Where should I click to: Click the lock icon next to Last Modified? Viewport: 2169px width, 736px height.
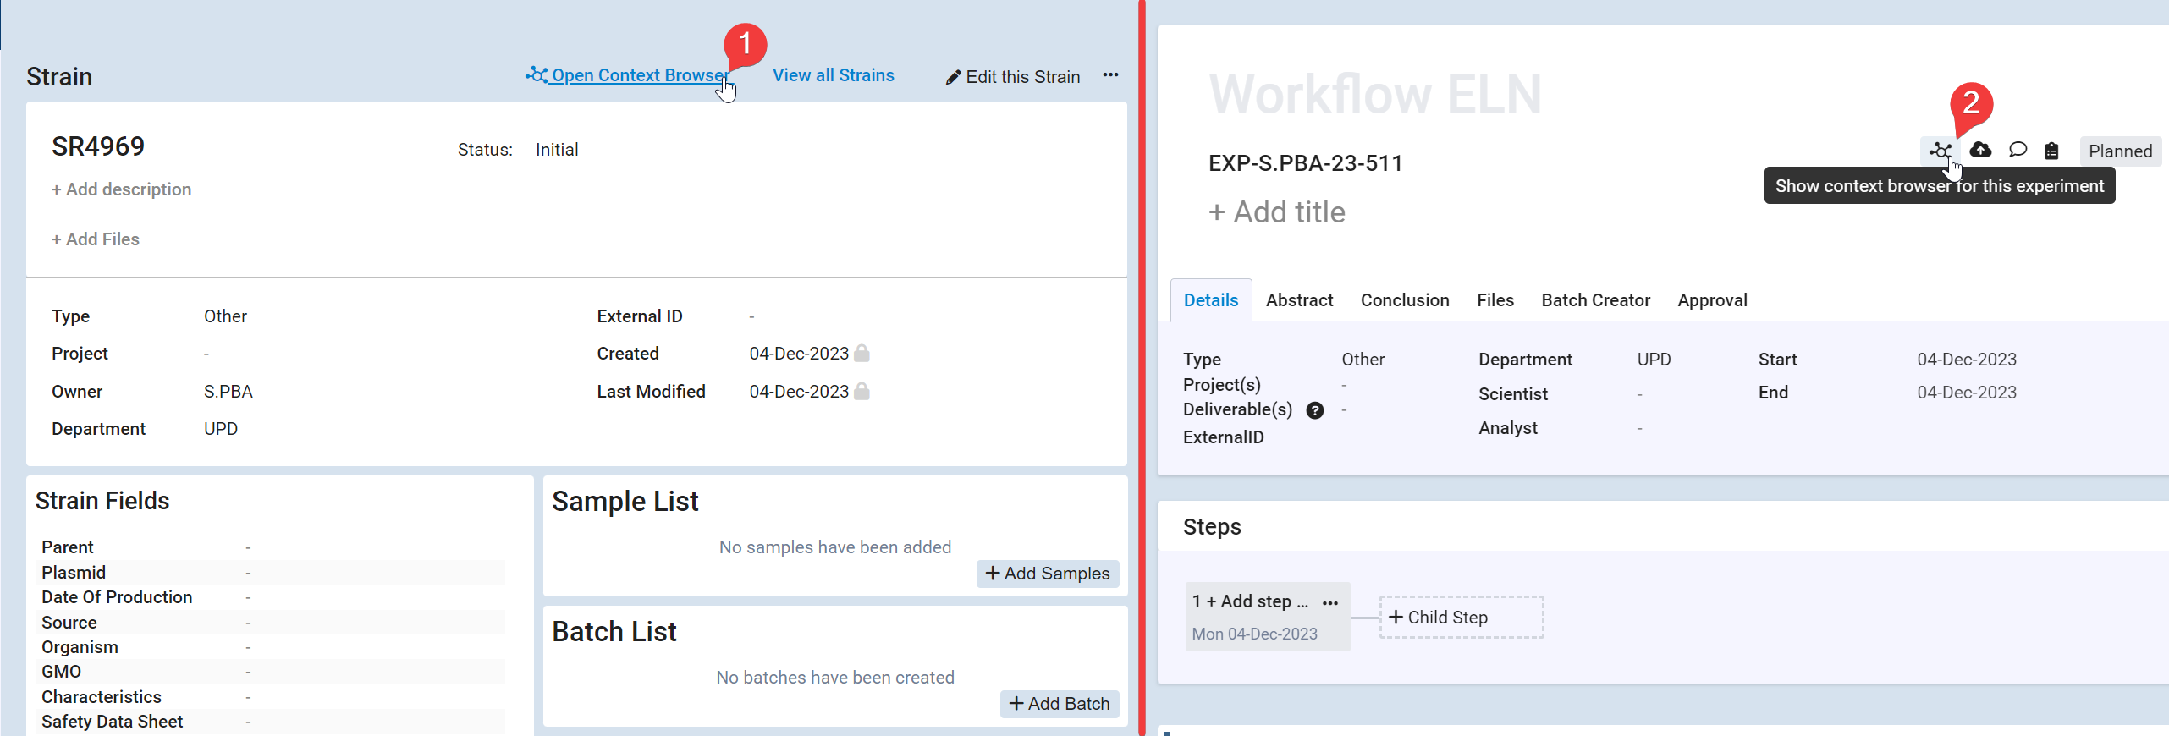[x=862, y=391]
